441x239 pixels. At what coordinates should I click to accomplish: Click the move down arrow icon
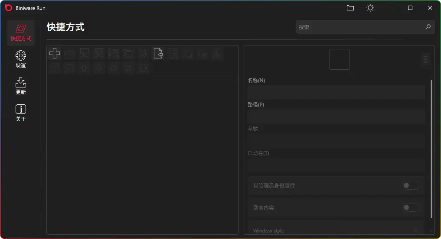[x=99, y=68]
